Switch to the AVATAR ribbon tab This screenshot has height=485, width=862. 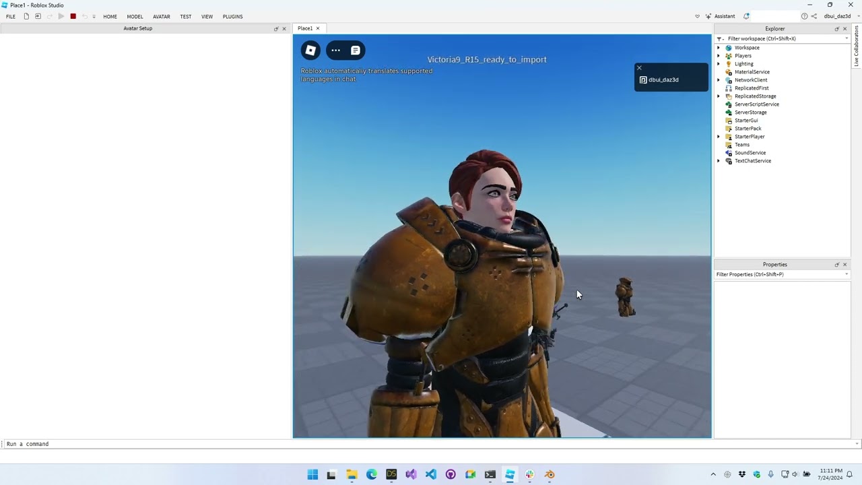pyautogui.click(x=162, y=16)
